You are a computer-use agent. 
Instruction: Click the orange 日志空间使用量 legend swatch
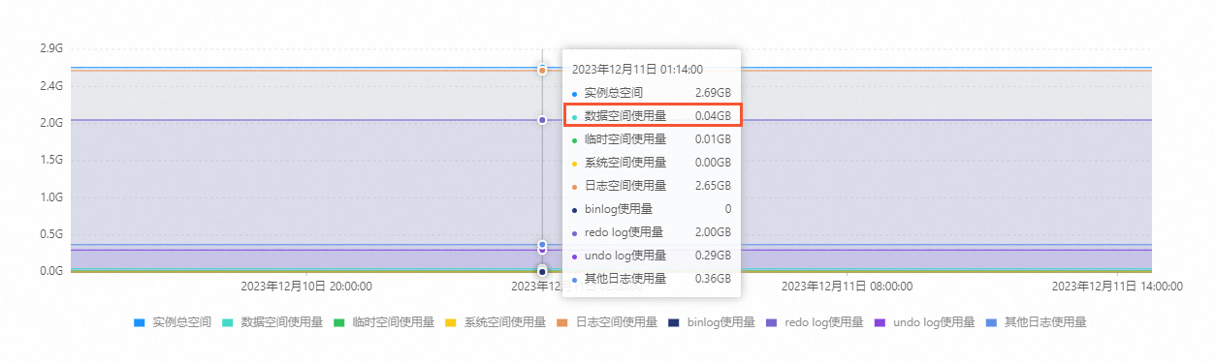point(561,322)
